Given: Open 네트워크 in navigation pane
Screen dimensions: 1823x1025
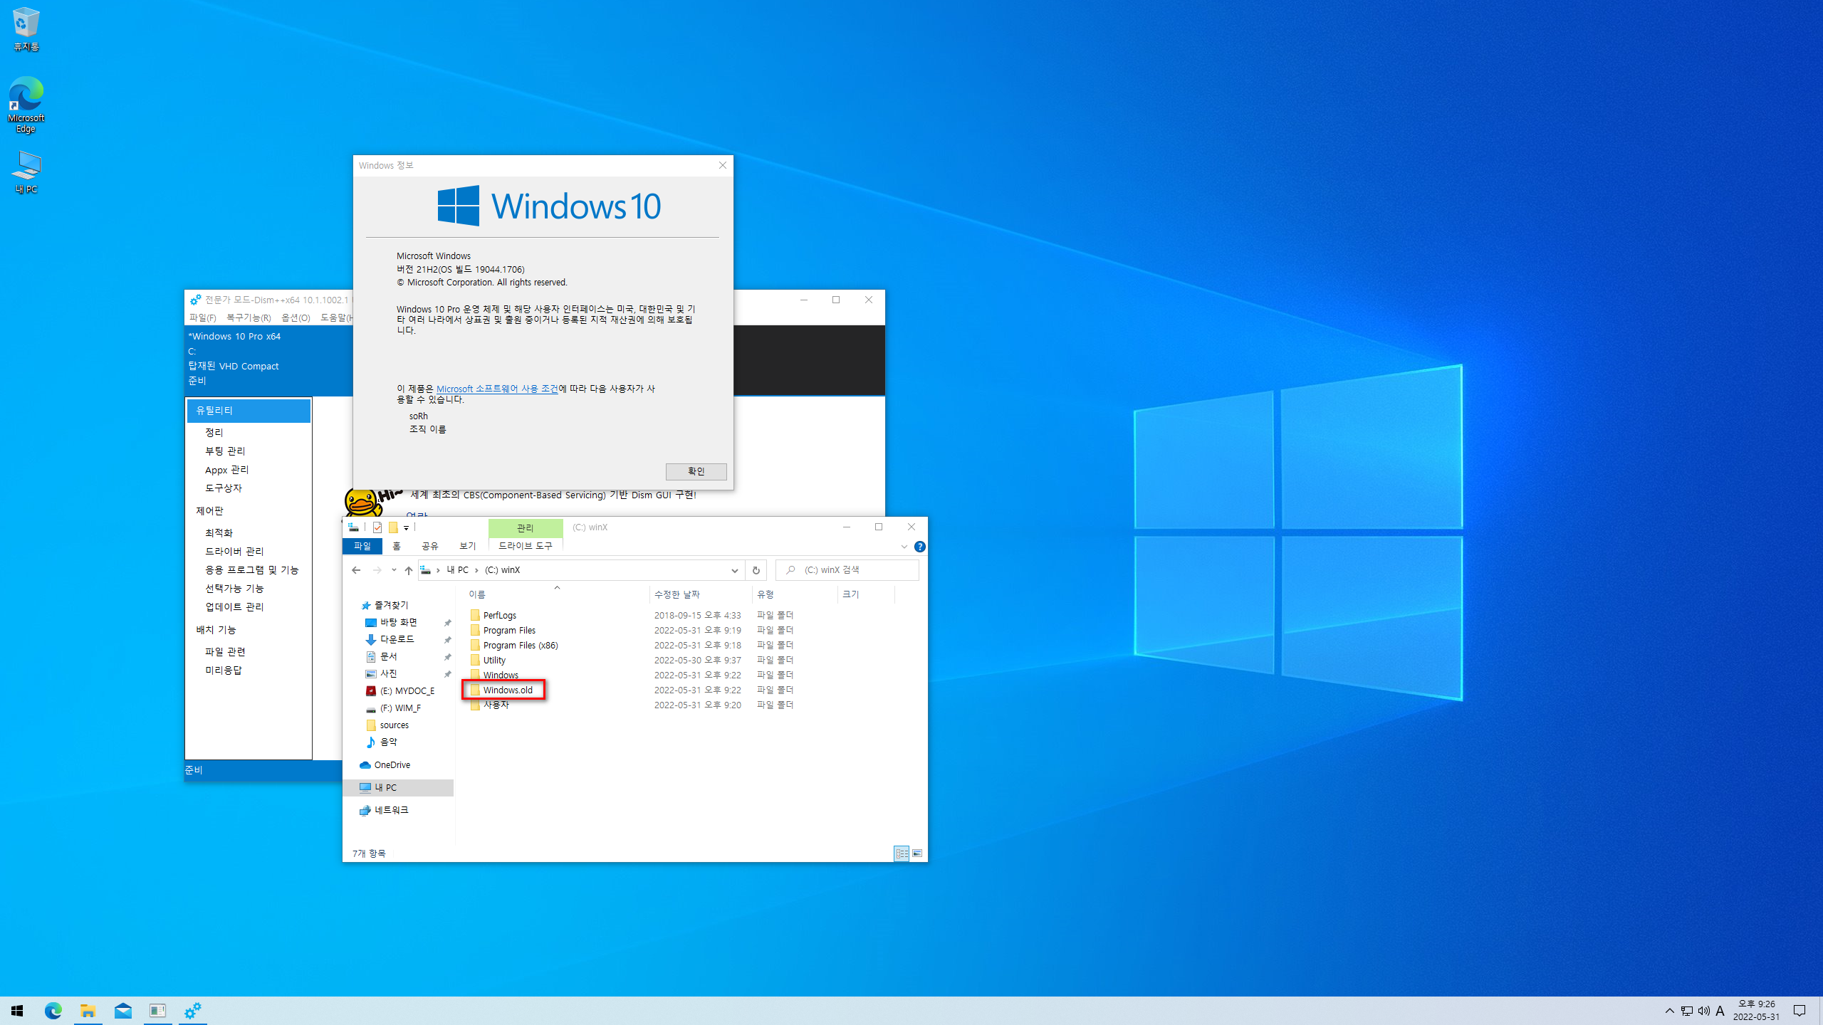Looking at the screenshot, I should (x=391, y=810).
